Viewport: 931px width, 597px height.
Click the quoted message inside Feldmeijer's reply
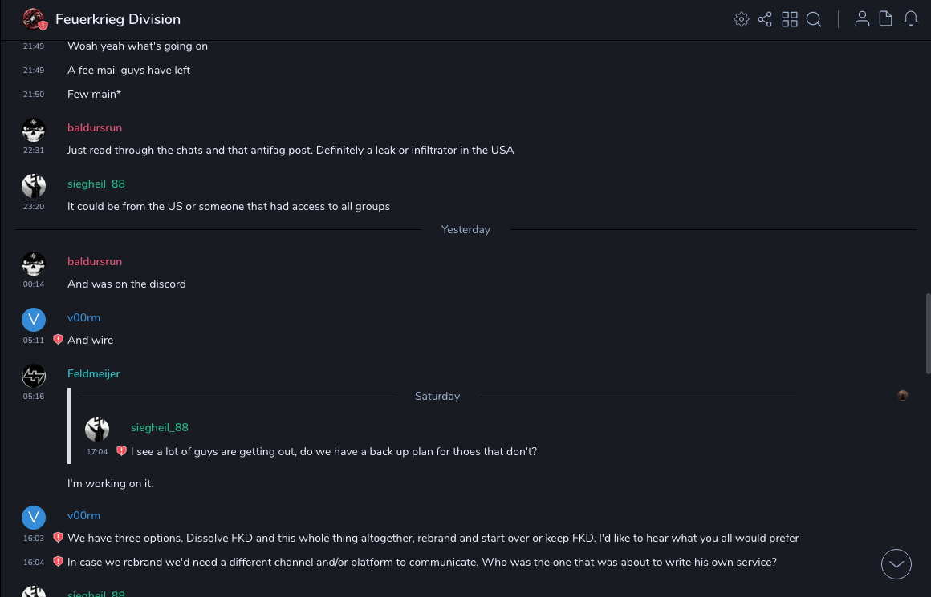coord(333,451)
